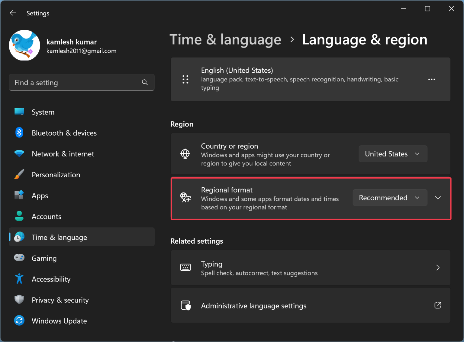This screenshot has width=464, height=342.
Task: Select Accounts in the sidebar
Action: click(x=47, y=216)
